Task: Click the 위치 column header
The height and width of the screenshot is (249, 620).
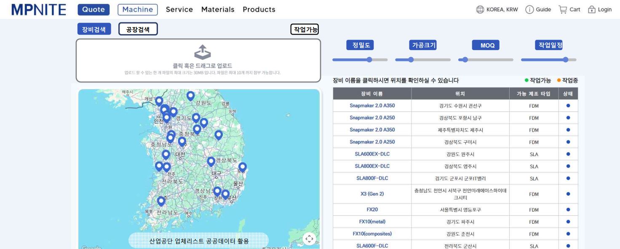Action: tap(460, 93)
